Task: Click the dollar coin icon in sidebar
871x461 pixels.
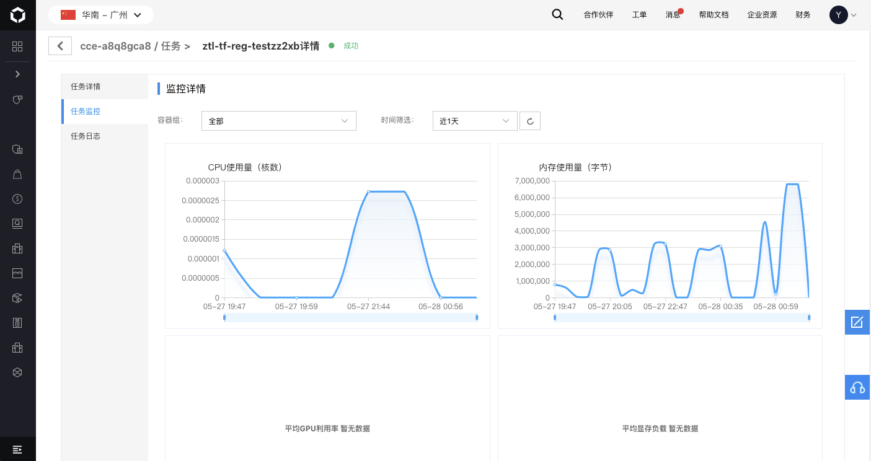Action: [x=17, y=199]
